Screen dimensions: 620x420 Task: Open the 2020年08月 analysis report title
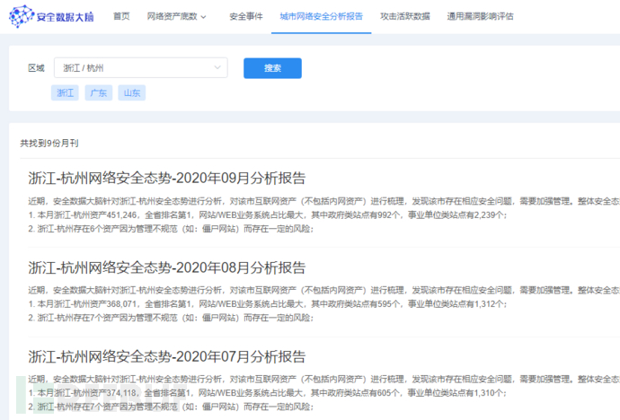[166, 267]
